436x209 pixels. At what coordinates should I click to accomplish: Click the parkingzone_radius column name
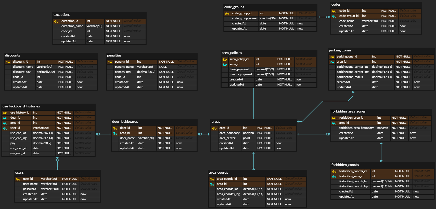(x=350, y=77)
